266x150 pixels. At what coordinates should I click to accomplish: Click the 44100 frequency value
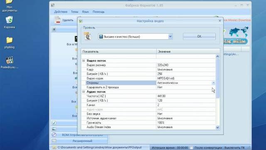(161, 96)
